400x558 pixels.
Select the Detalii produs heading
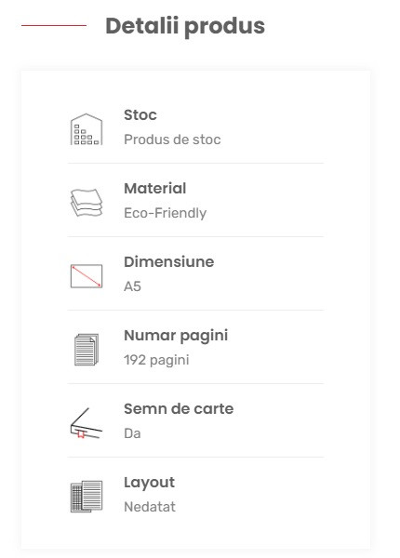click(x=185, y=26)
